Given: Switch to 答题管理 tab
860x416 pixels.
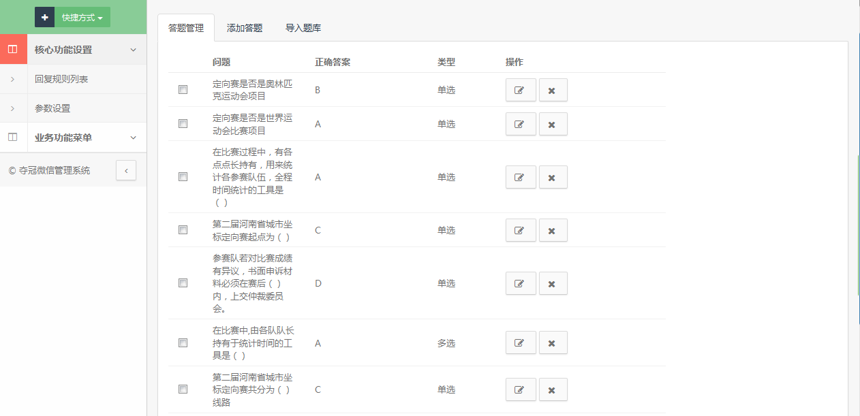Looking at the screenshot, I should (186, 28).
